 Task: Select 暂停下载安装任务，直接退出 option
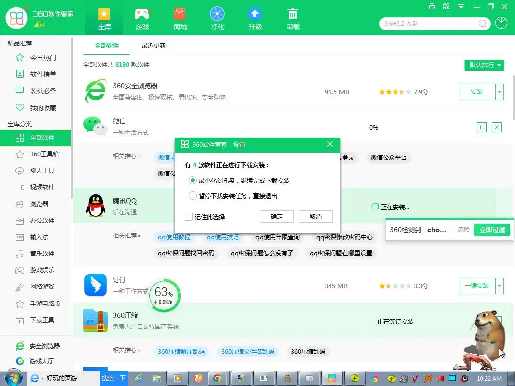click(233, 196)
